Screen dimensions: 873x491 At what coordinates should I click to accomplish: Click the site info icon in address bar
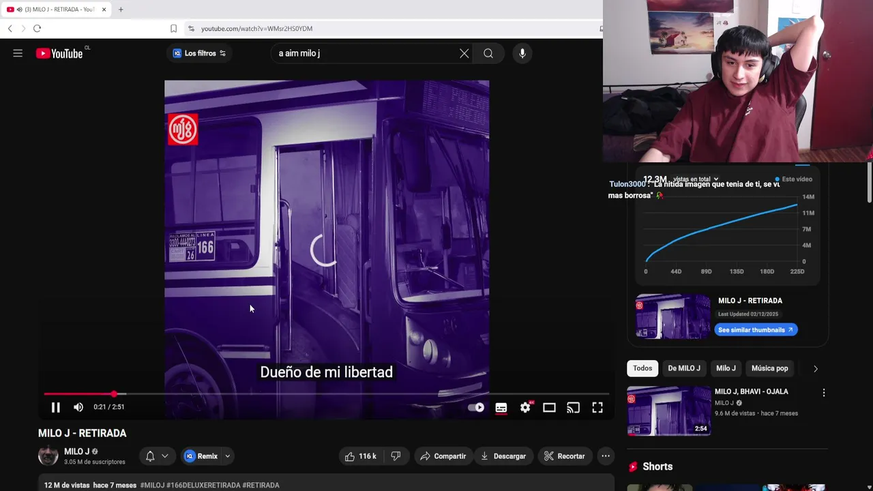[x=191, y=29]
